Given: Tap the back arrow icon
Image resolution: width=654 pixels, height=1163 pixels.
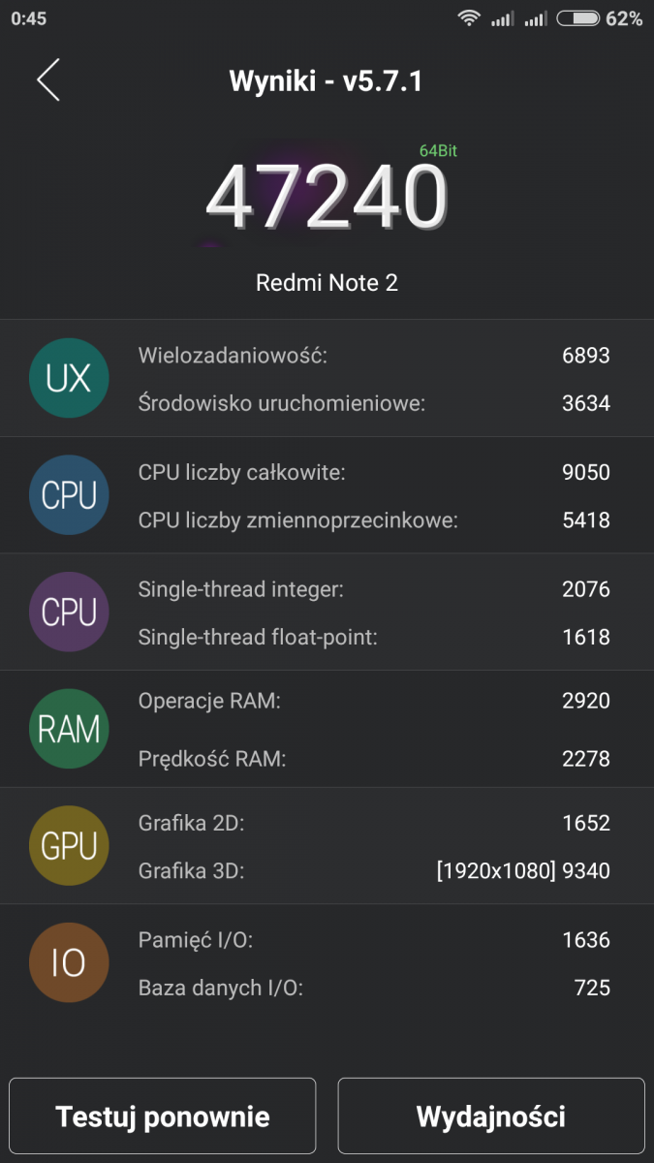Looking at the screenshot, I should [x=48, y=80].
